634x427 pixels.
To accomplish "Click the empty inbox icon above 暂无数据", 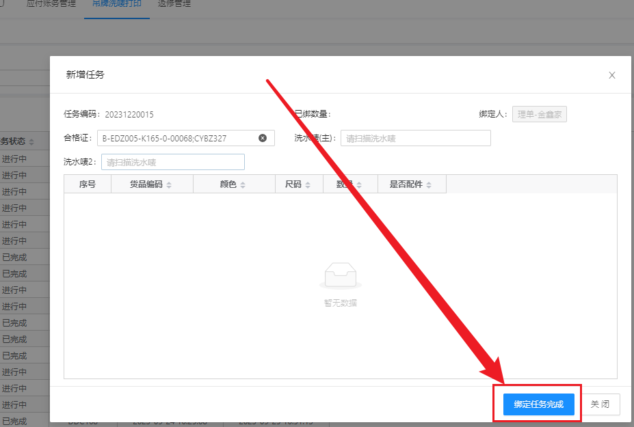I will coord(340,275).
